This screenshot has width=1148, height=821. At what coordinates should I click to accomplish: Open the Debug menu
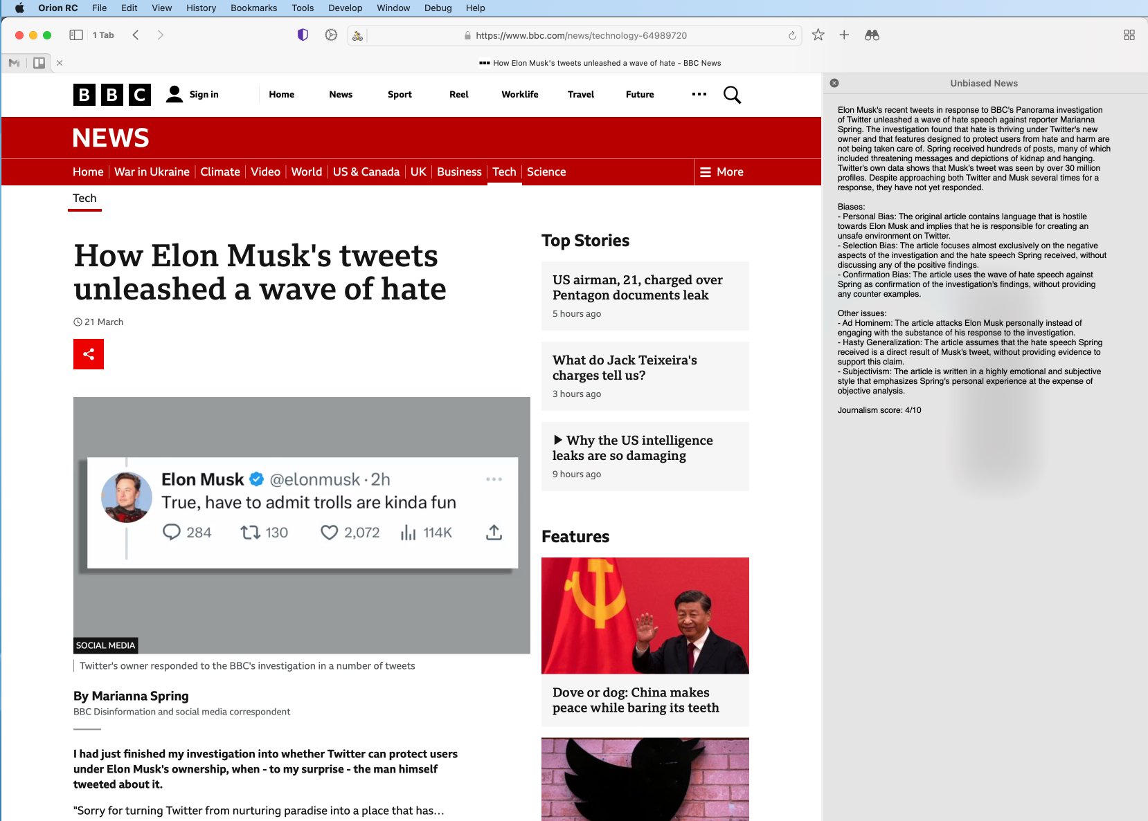coord(438,8)
